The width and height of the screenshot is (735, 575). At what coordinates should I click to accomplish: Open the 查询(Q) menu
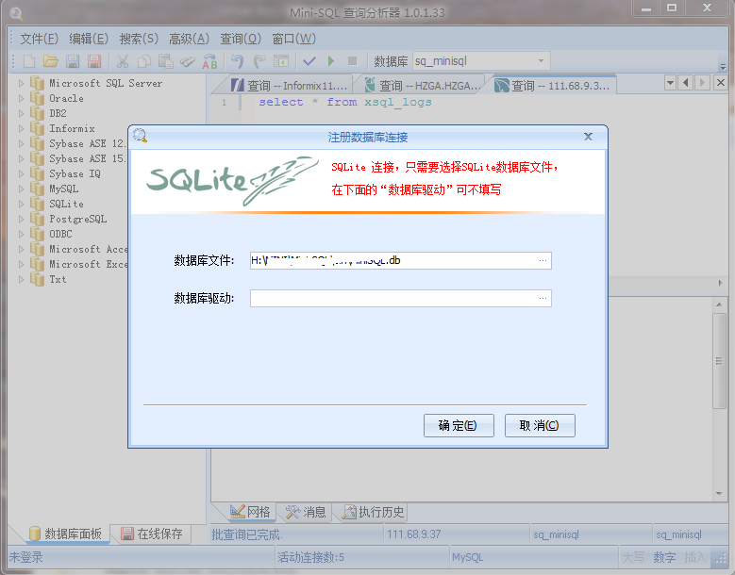241,39
